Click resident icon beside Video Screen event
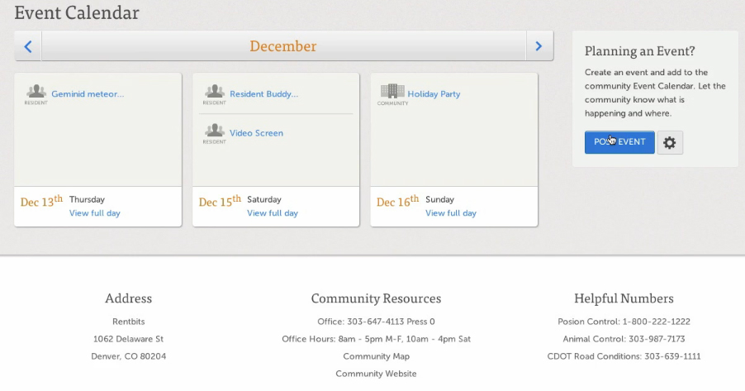The image size is (745, 391). (214, 131)
